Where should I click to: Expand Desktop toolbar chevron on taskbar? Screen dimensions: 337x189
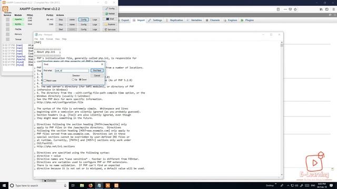point(275,184)
